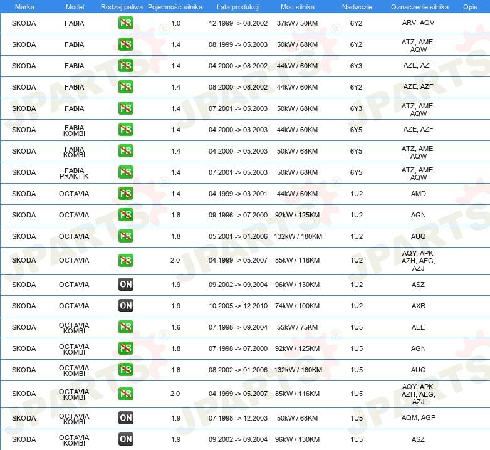Click production years "07.1998 -> 12.2003"
This screenshot has width=490, height=450.
238,418
